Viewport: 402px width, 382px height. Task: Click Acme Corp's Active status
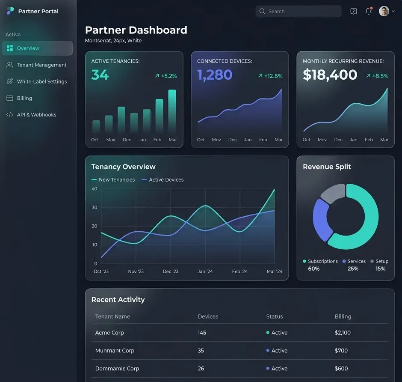pos(277,333)
